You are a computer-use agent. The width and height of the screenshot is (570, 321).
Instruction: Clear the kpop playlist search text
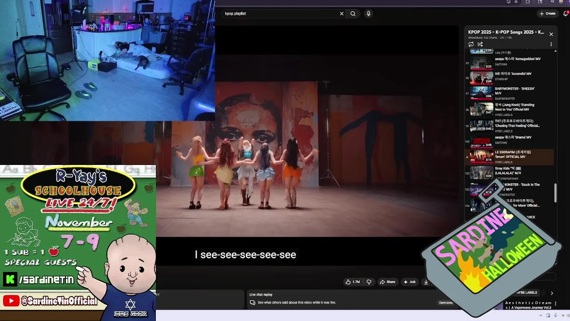tap(342, 13)
